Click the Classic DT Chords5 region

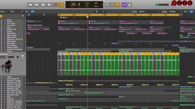pos(119,81)
